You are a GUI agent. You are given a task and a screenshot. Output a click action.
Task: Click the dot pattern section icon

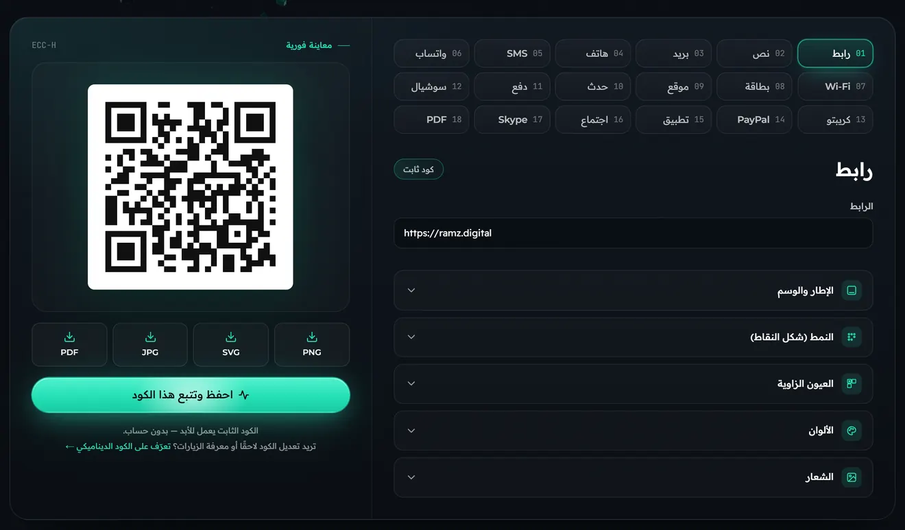(852, 337)
